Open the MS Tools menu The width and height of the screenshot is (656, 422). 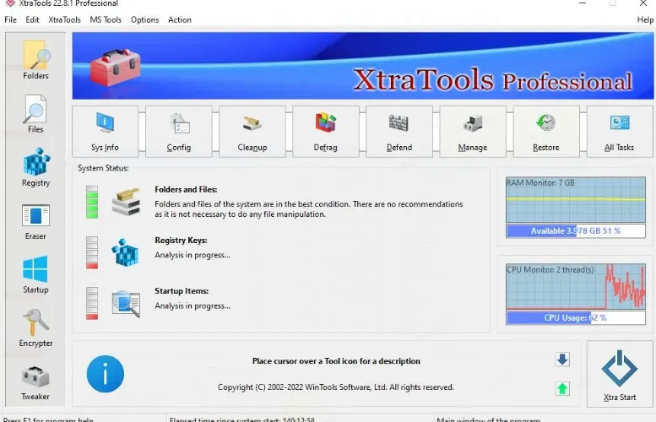click(106, 19)
